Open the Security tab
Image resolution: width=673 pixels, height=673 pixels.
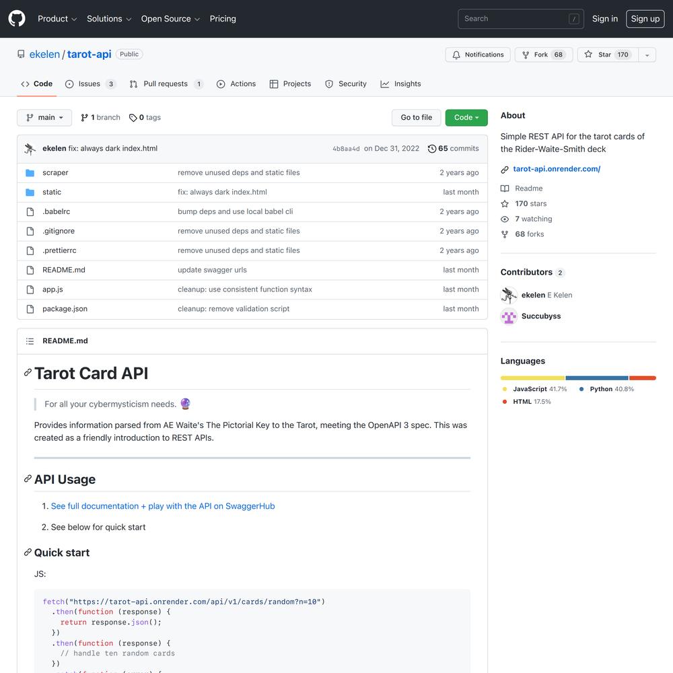[x=346, y=84]
